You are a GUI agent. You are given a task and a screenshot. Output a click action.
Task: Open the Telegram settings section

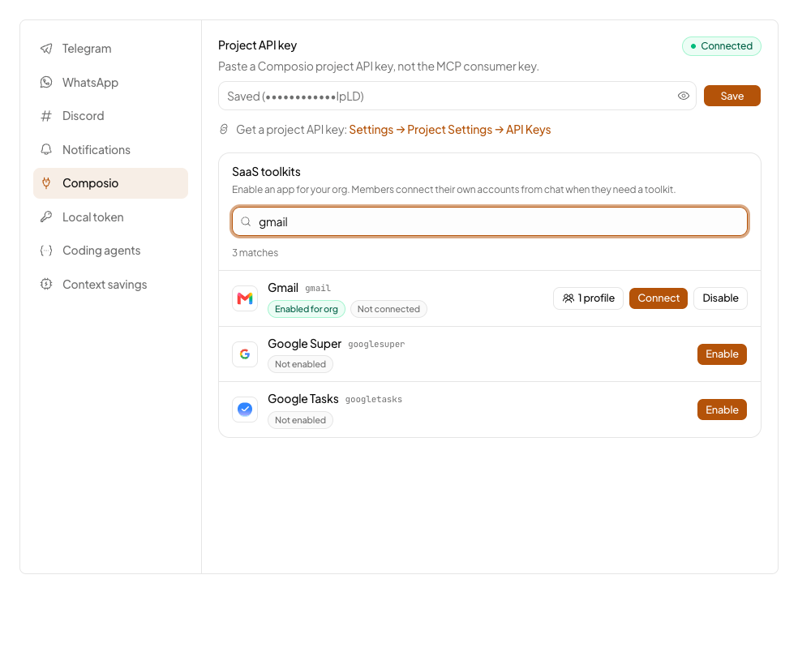click(x=111, y=49)
